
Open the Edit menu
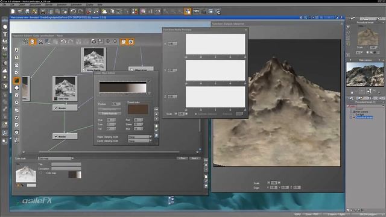12,5
